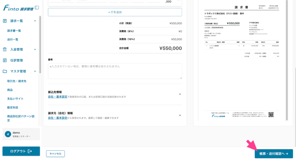This screenshot has width=296, height=160.
Task: Open 仕訳管理 in the sidebar
Action: (x=17, y=60)
